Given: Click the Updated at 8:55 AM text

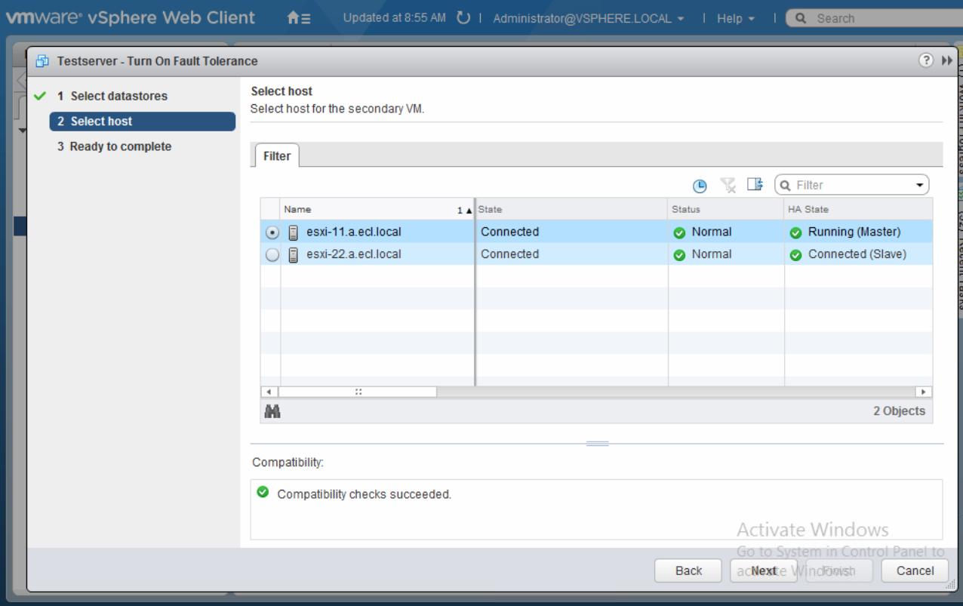Looking at the screenshot, I should 395,17.
